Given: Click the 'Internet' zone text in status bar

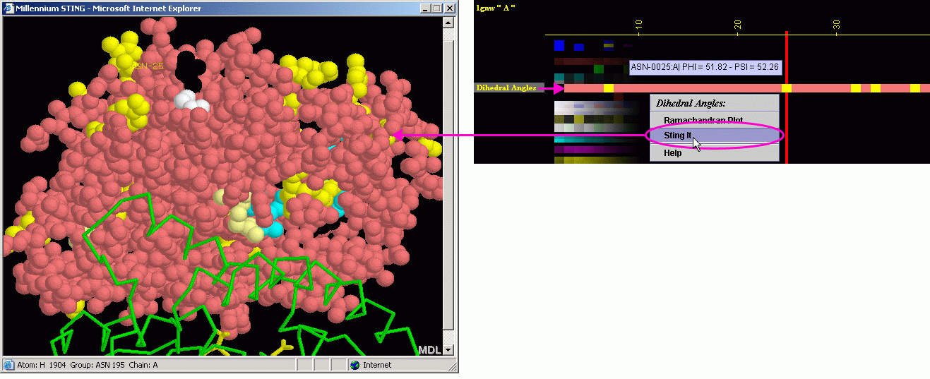Looking at the screenshot, I should [377, 365].
